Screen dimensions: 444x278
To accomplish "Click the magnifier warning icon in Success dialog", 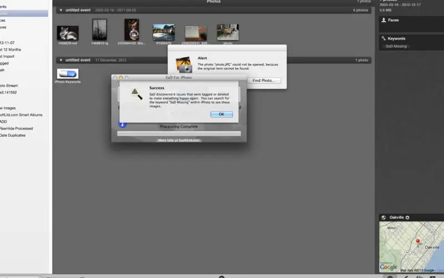I will click(137, 94).
